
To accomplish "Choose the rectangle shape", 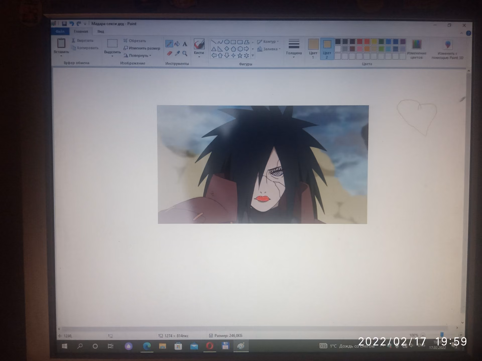I will coord(233,42).
